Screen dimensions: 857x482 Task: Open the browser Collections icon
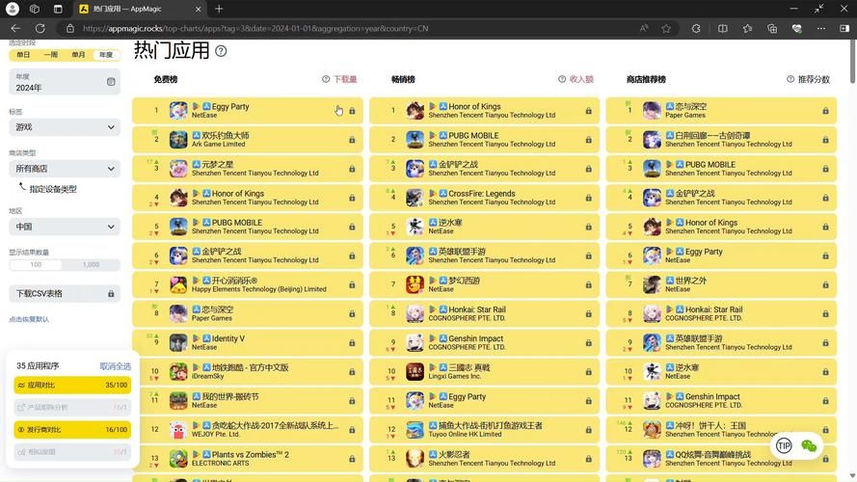click(x=772, y=28)
